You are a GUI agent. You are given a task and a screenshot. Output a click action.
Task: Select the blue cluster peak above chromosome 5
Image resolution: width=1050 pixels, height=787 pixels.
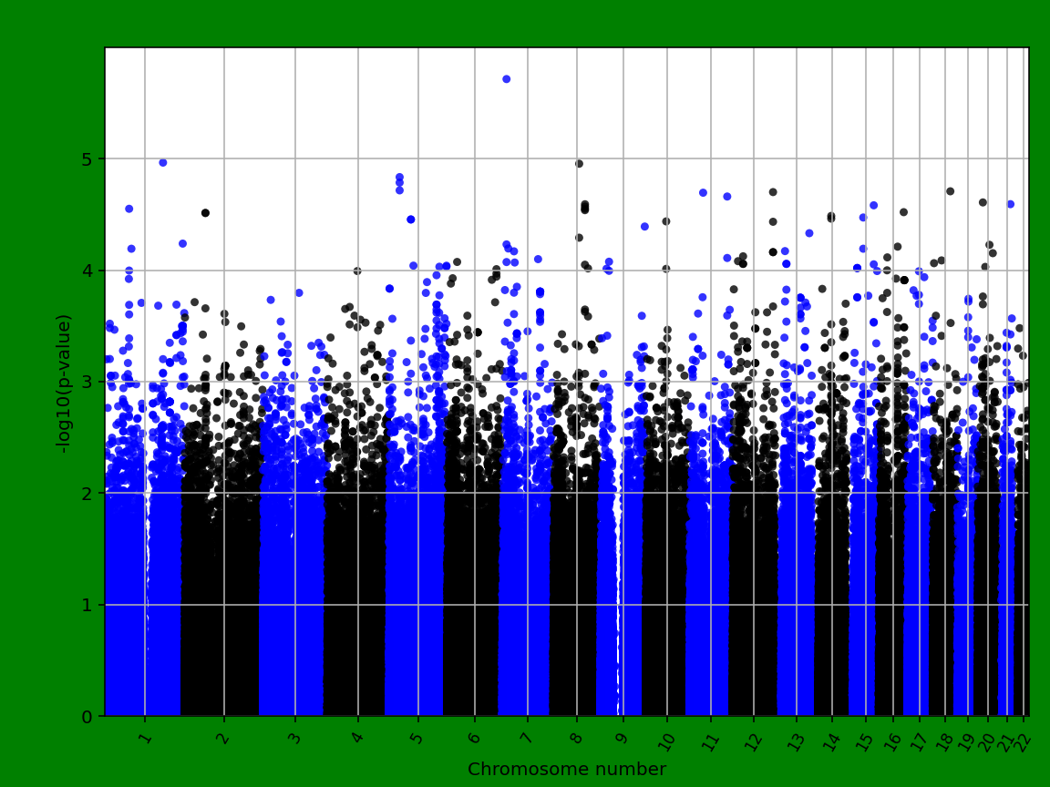coord(399,175)
